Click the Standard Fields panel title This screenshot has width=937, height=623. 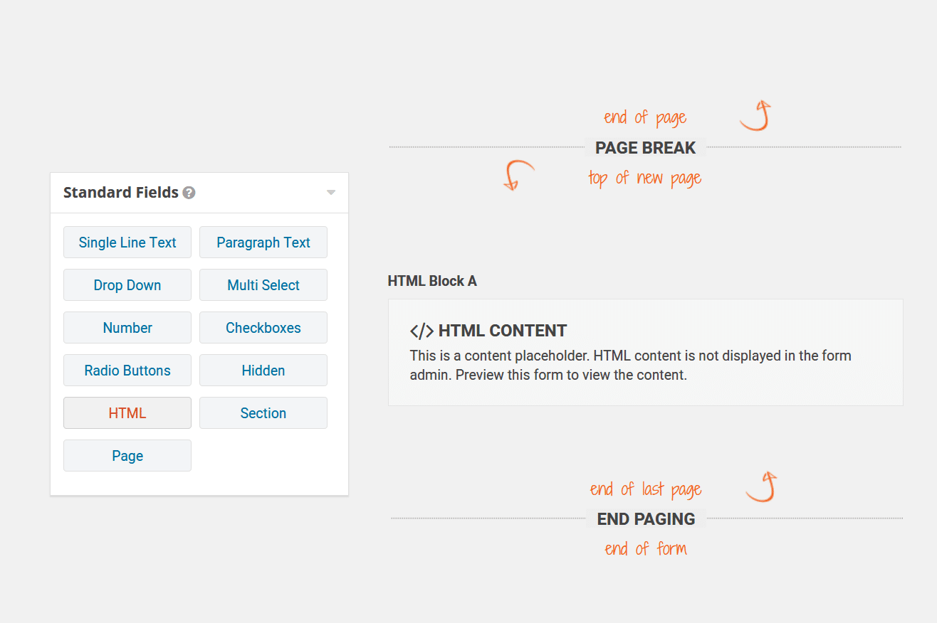click(x=121, y=193)
